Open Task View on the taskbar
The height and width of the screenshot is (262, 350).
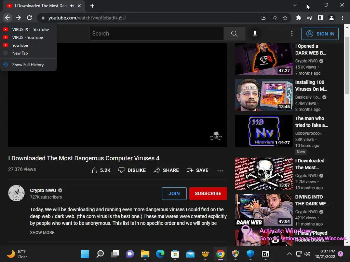coord(115,254)
